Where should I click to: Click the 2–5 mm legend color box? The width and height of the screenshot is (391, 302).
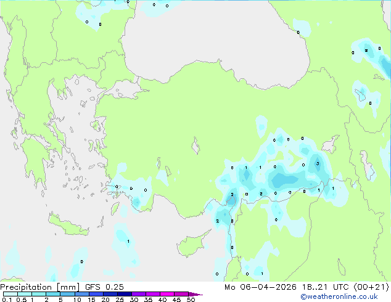pyautogui.click(x=53, y=294)
